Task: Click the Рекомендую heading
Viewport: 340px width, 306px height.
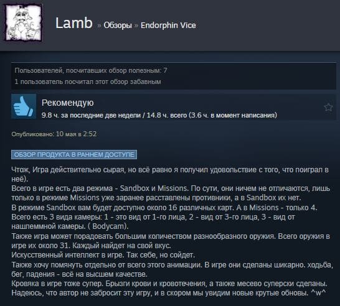Action: pyautogui.click(x=67, y=103)
